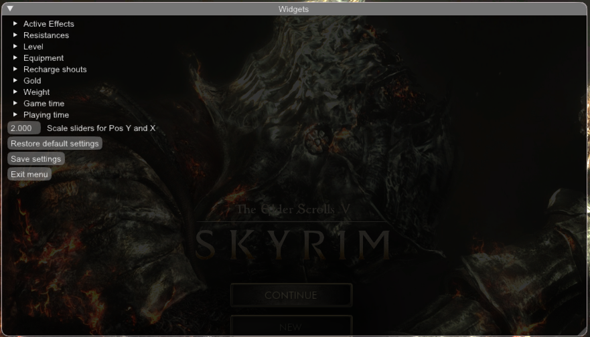Image resolution: width=590 pixels, height=337 pixels.
Task: Expand the Weight section arrow
Action: coord(15,92)
